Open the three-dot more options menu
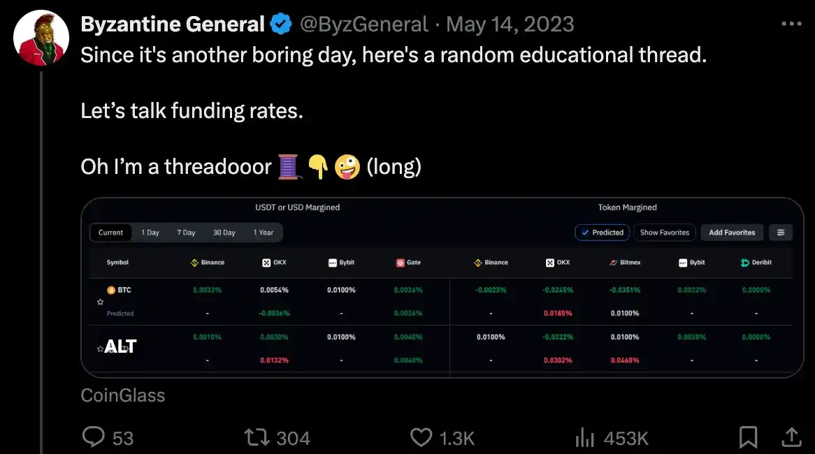Image resolution: width=815 pixels, height=454 pixels. click(x=791, y=24)
